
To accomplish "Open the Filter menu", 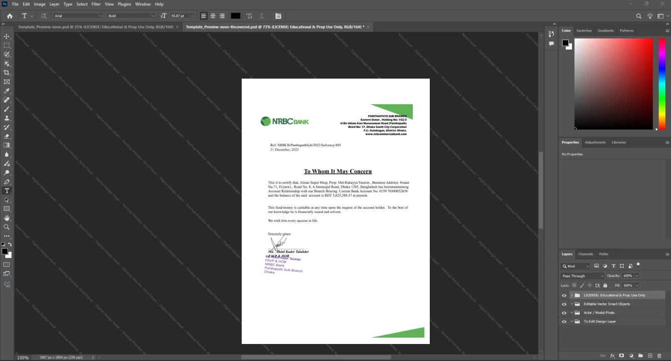I will (96, 4).
